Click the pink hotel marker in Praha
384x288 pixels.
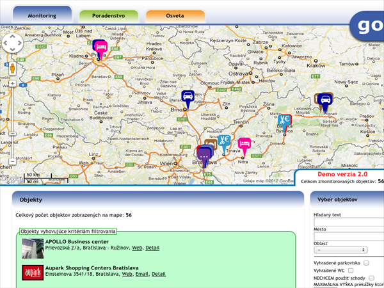[101, 48]
